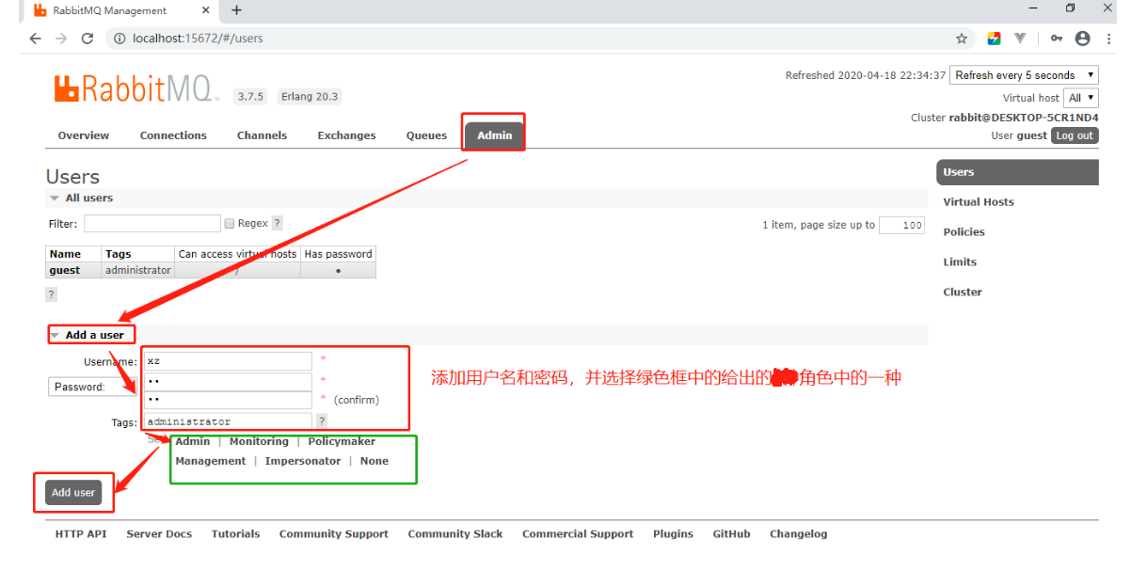
Task: Switch to the Queues tab
Action: (x=426, y=135)
